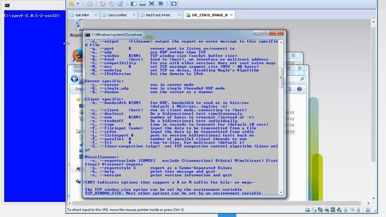
Task: Click the revert snapshot toolbar icon
Action: pos(112,4)
